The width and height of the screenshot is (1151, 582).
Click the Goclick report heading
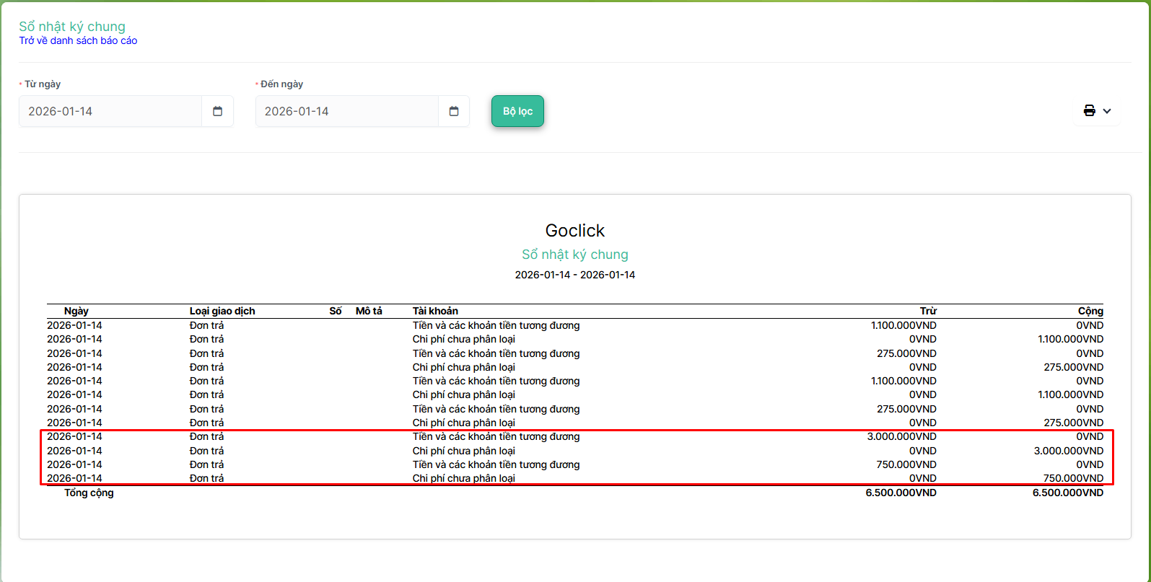point(575,231)
